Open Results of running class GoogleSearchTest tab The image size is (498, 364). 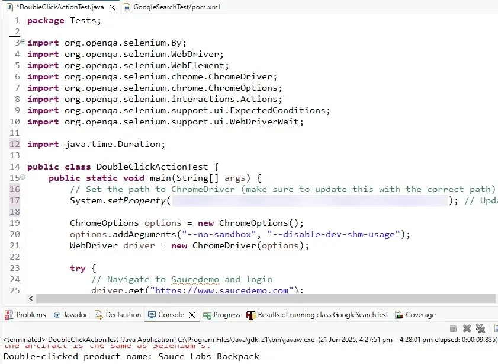pyautogui.click(x=317, y=315)
